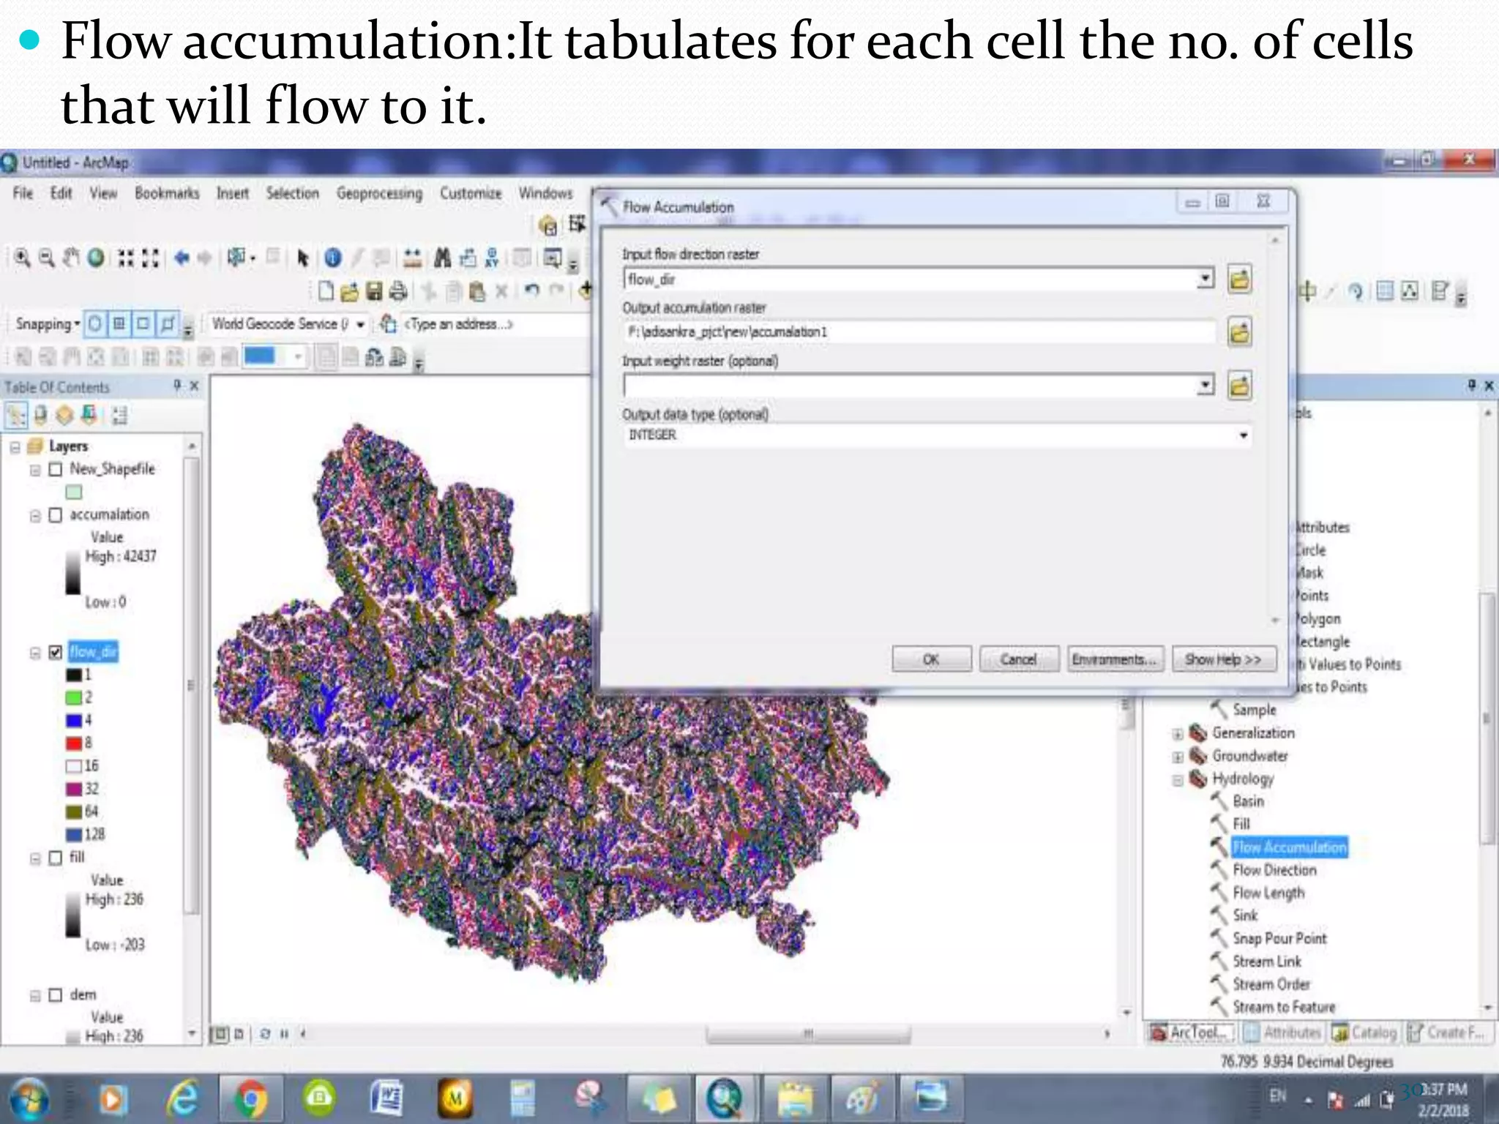The width and height of the screenshot is (1499, 1124).
Task: Click the List By Drawing Order icon
Action: 16,416
